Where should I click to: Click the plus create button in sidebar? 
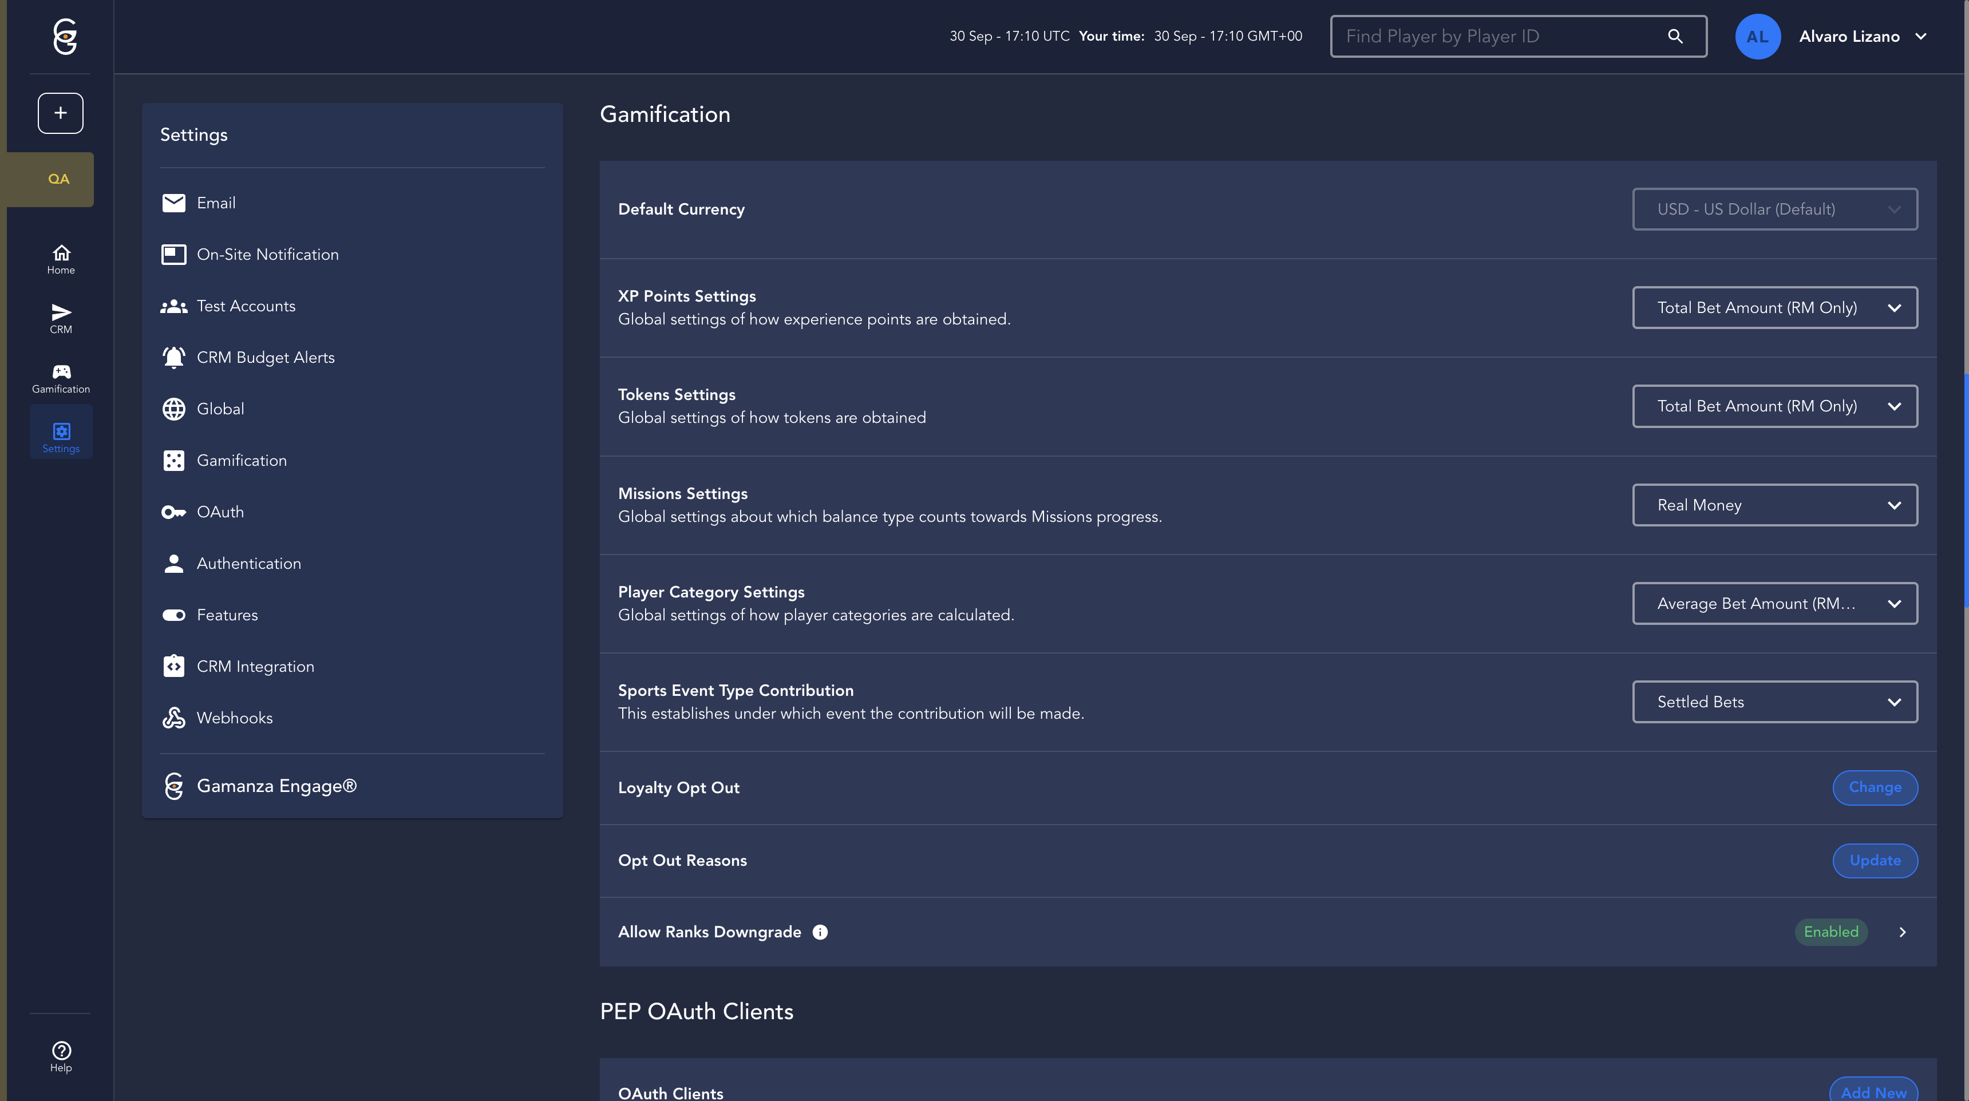click(x=60, y=113)
